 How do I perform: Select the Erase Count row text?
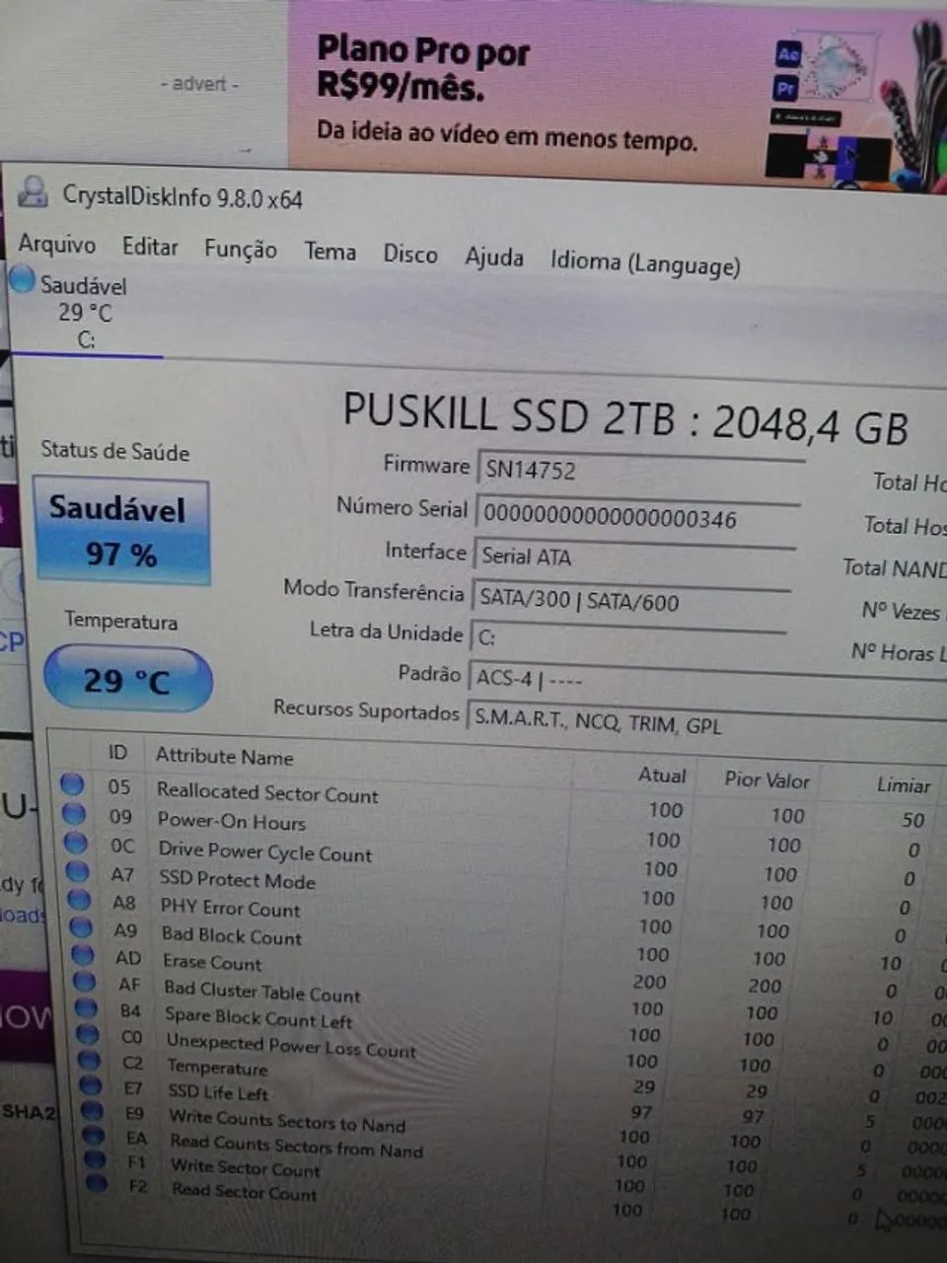point(213,962)
